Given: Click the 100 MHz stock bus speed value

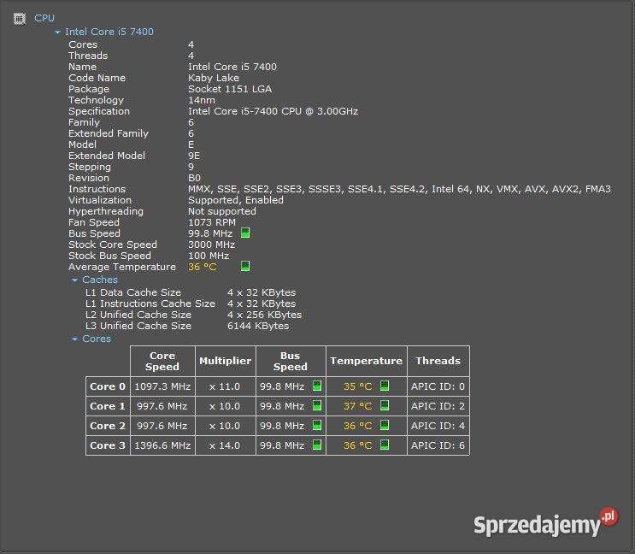Looking at the screenshot, I should [x=209, y=256].
